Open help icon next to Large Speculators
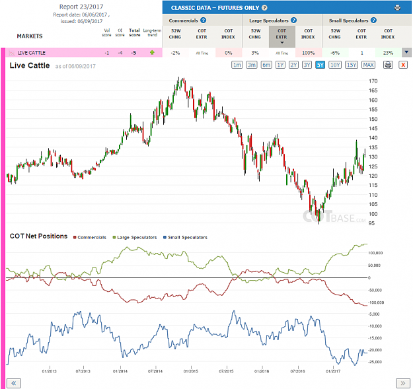 (x=293, y=20)
